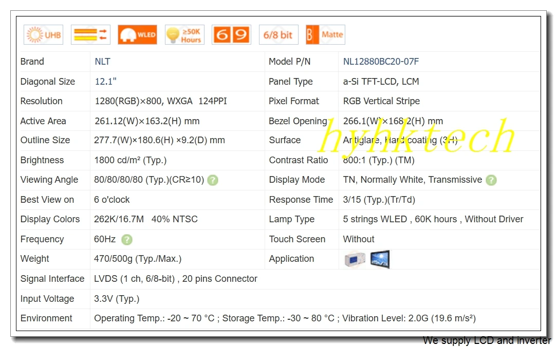The image size is (557, 347).
Task: Select the orange stripes pixel format icon
Action: (90, 34)
